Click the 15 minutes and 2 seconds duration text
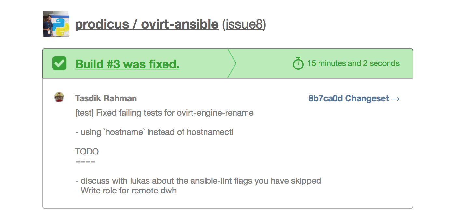The image size is (454, 222). click(x=353, y=63)
